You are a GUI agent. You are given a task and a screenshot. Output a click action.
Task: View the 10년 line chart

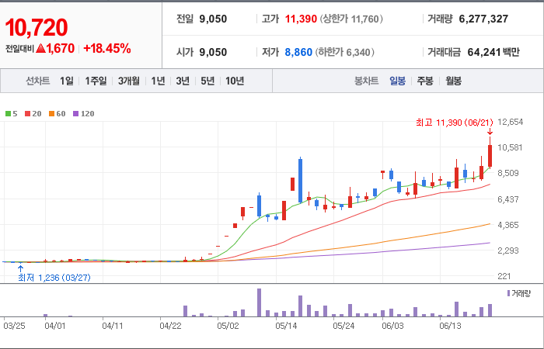point(235,81)
